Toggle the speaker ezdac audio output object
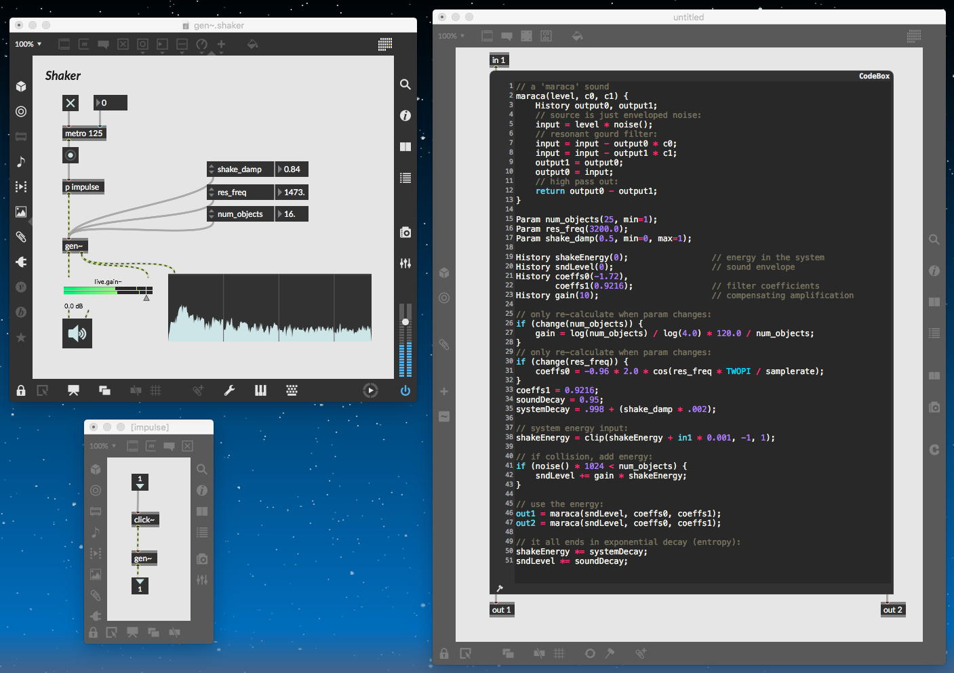The image size is (954, 673). 77,333
